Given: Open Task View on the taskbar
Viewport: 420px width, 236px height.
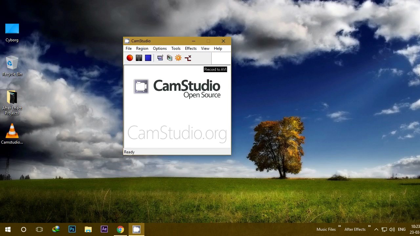Looking at the screenshot, I should (39, 229).
